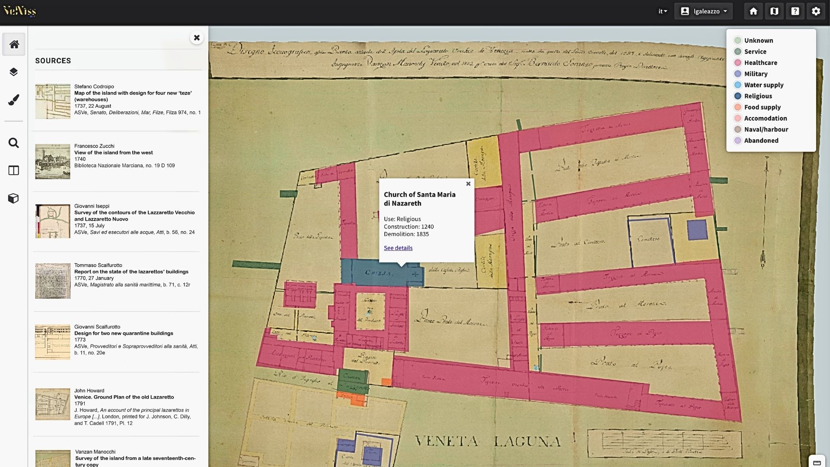Open the 'it' language dropdown
This screenshot has height=467, width=830.
[662, 11]
